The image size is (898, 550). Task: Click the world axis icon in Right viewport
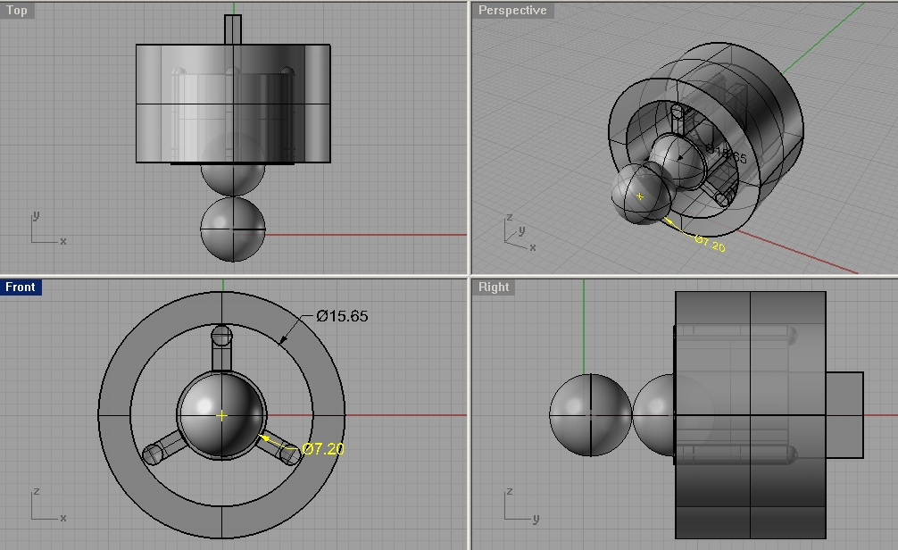[520, 506]
